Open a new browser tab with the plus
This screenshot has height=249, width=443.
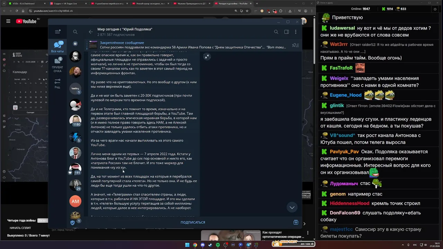pyautogui.click(x=257, y=3)
